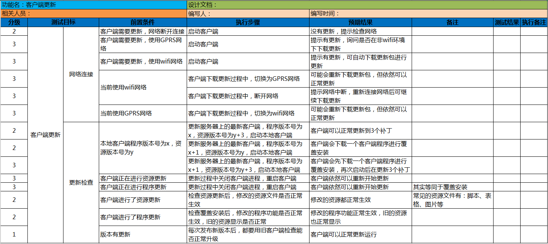Select the "没有更新，提示检查网络" result cell

[x=361, y=31]
